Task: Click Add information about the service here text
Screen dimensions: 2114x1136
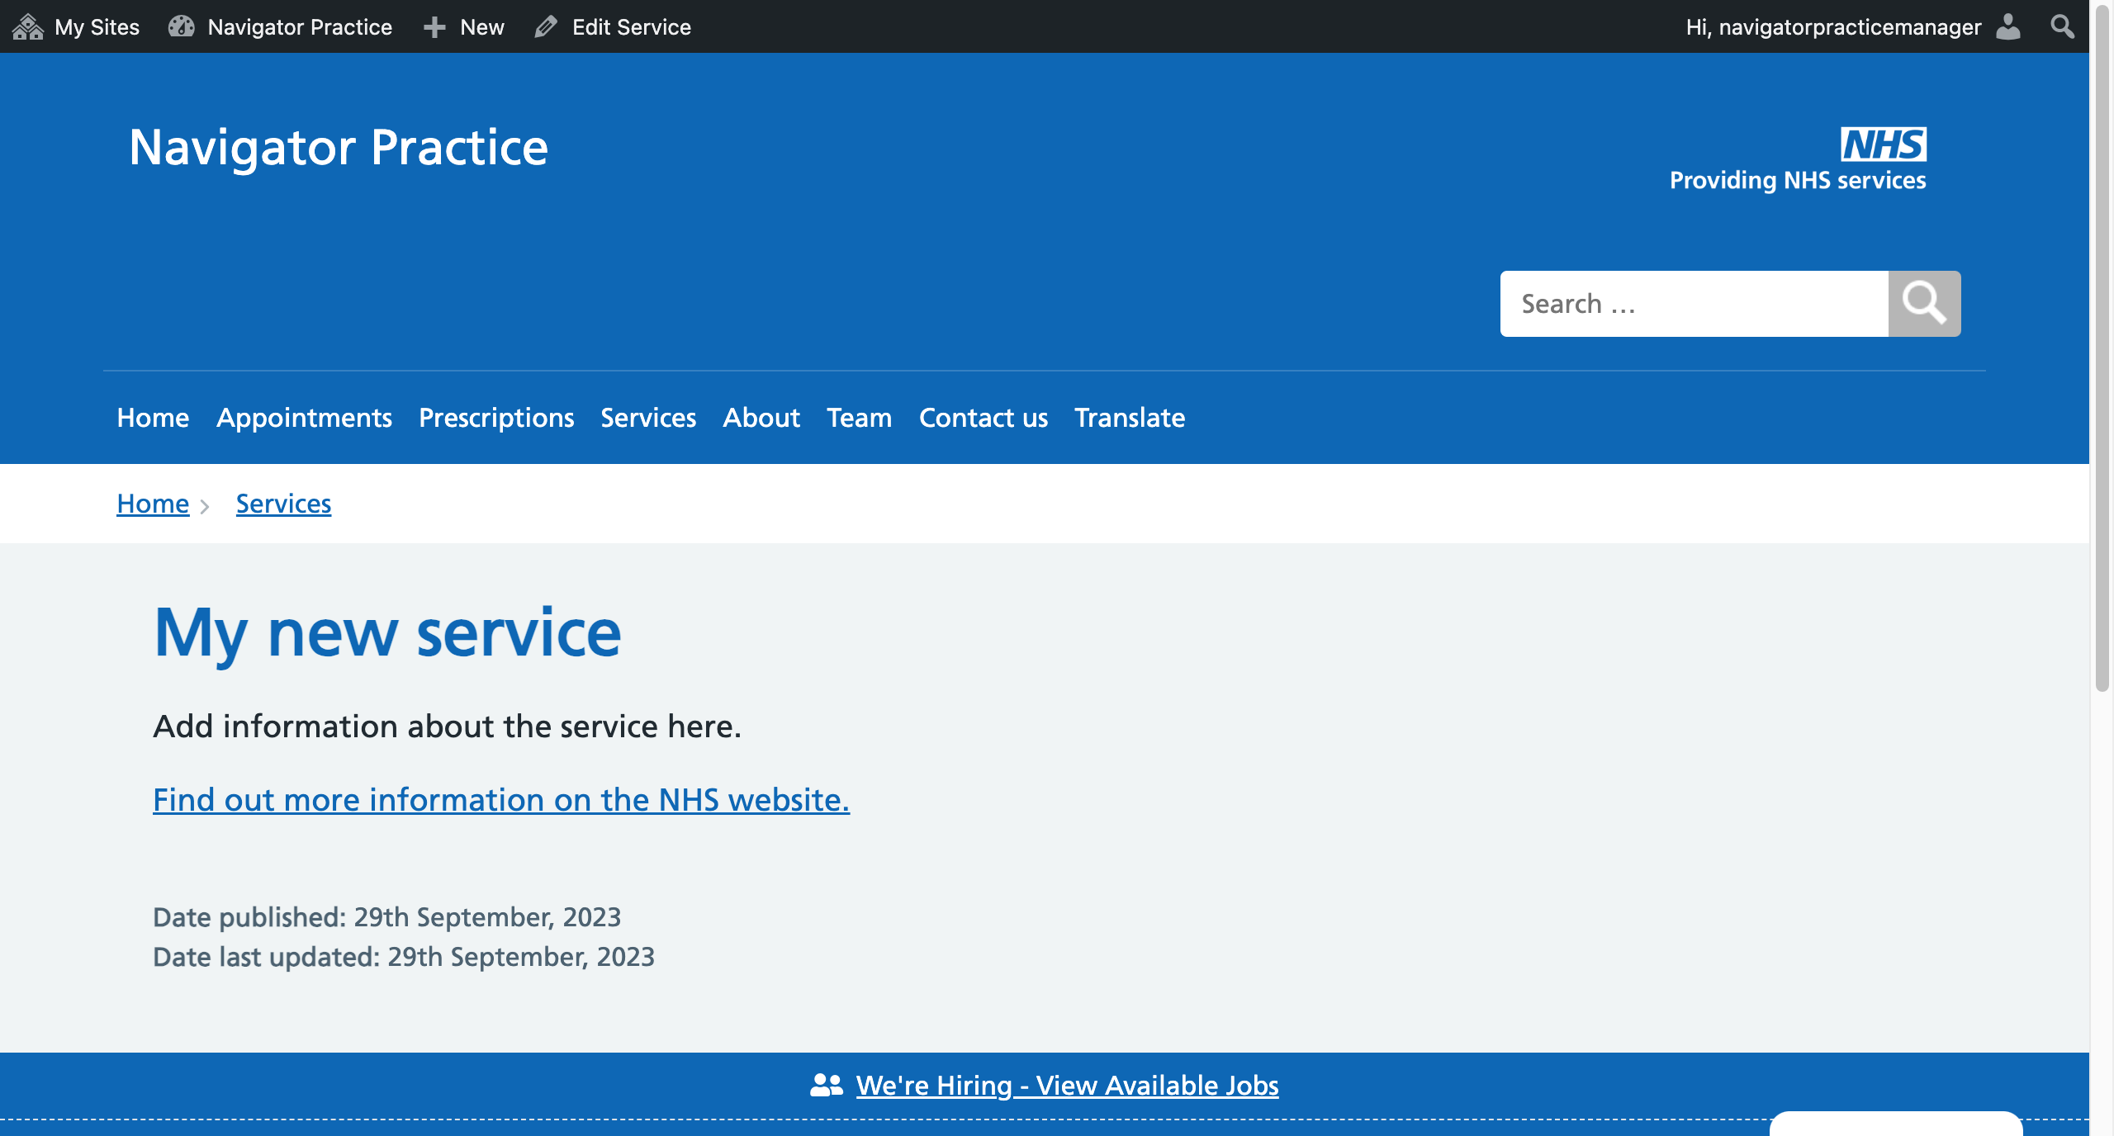Action: point(448,727)
